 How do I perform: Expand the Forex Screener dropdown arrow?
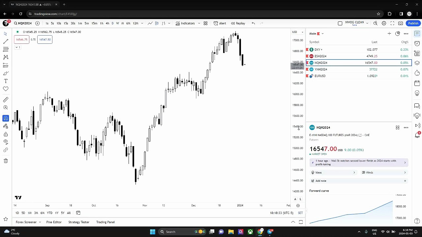point(40,222)
